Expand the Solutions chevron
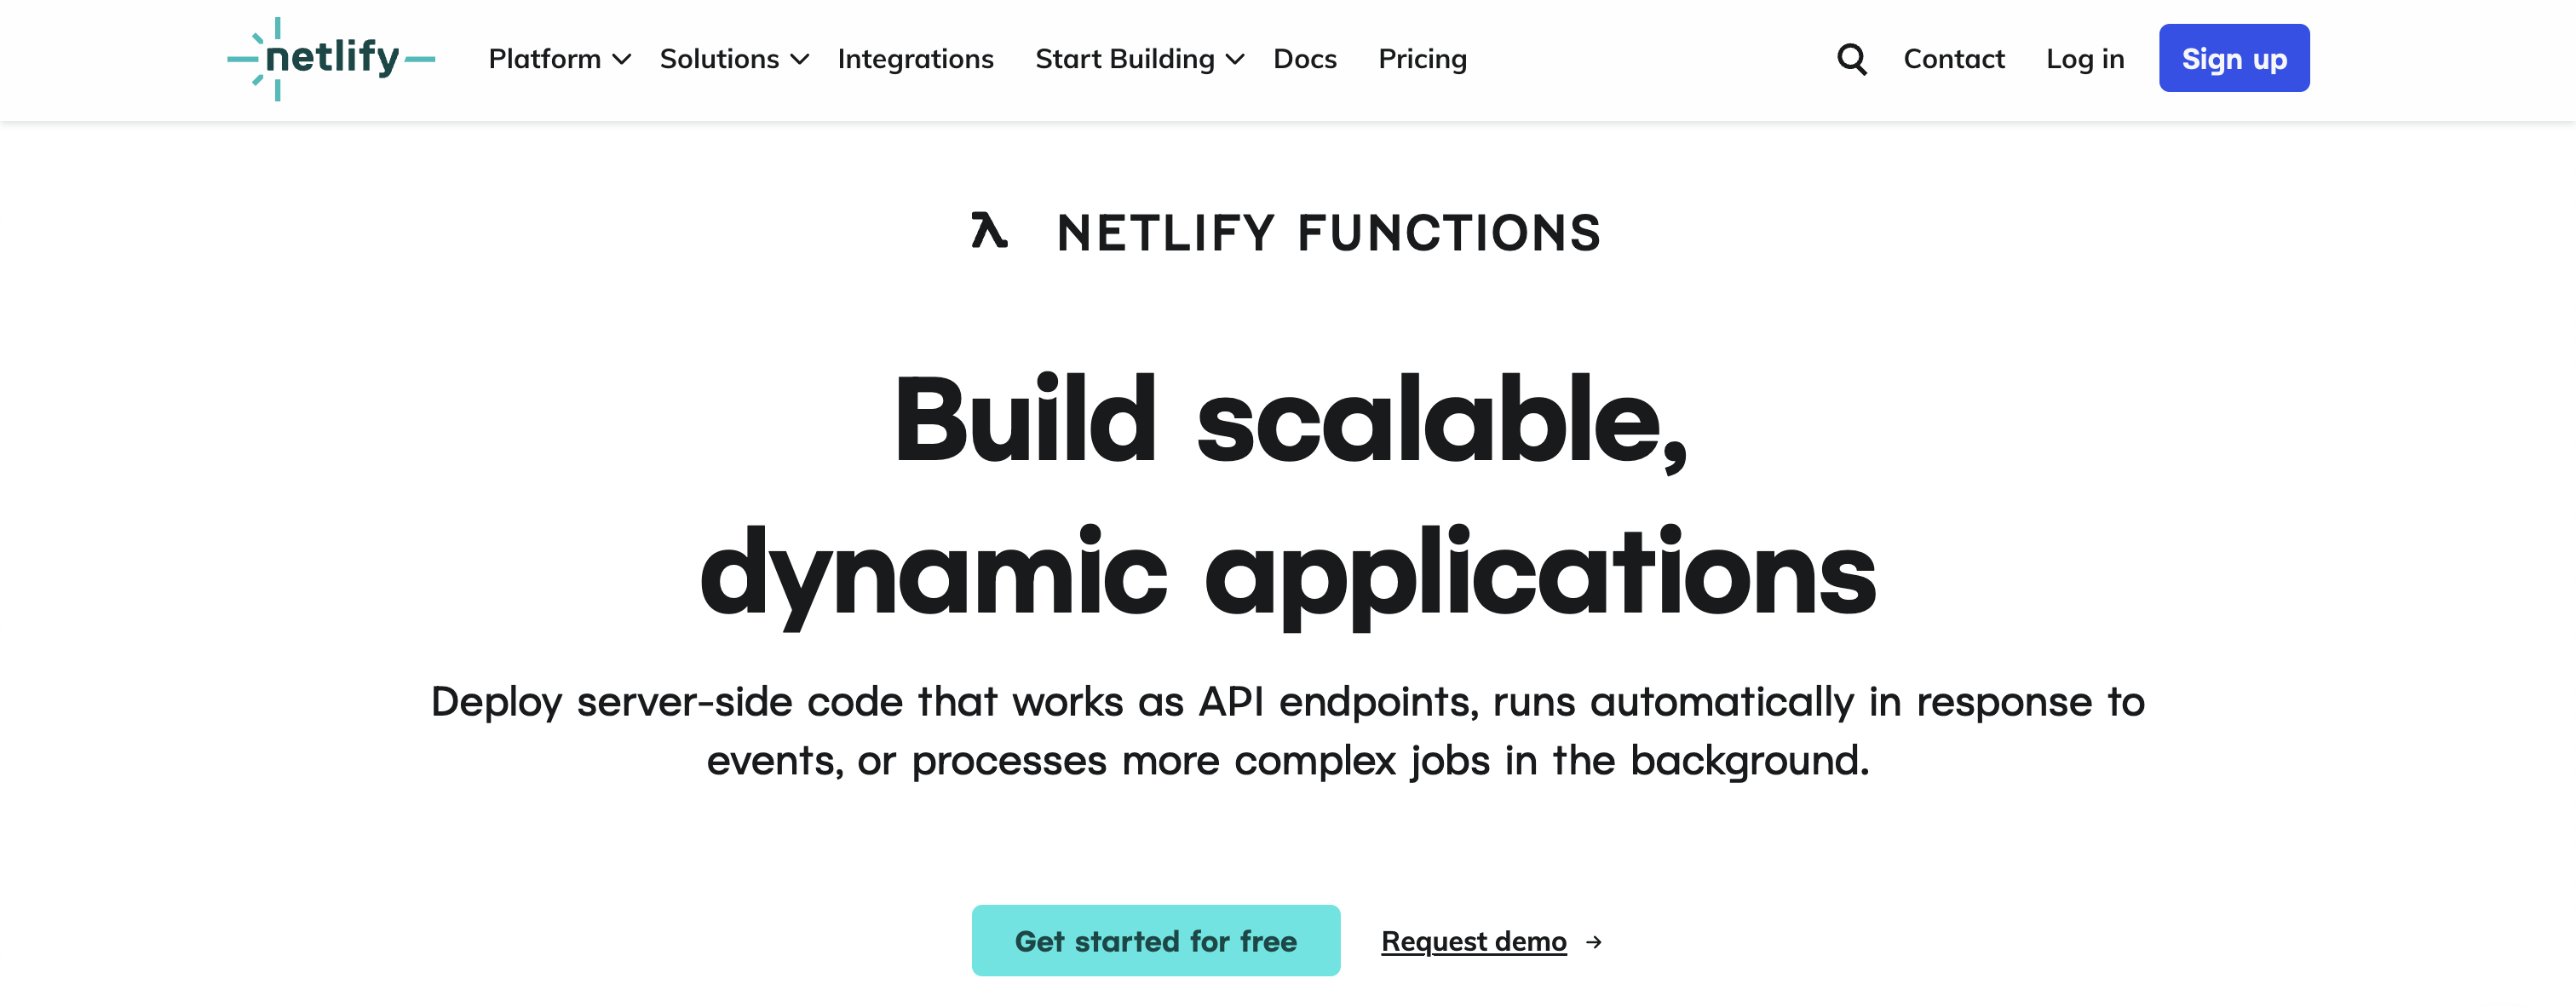The image size is (2576, 1007). click(x=800, y=60)
